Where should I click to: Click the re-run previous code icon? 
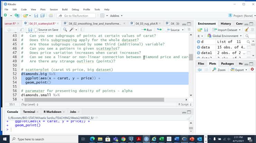tap(159, 30)
